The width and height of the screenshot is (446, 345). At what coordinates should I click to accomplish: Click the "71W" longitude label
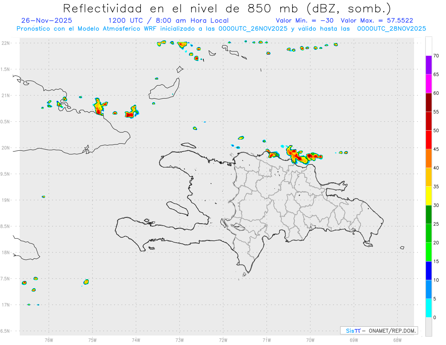point(267,339)
